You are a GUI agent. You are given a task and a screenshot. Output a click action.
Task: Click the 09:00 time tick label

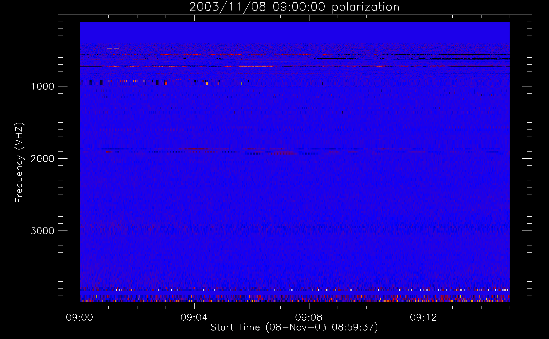[x=79, y=318]
